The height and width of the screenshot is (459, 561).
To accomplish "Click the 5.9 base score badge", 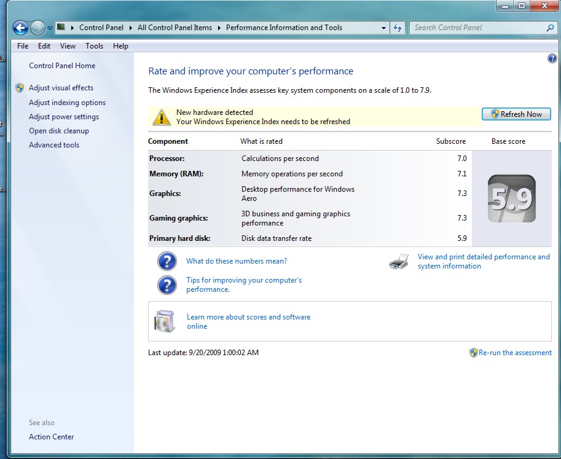I will [x=512, y=198].
